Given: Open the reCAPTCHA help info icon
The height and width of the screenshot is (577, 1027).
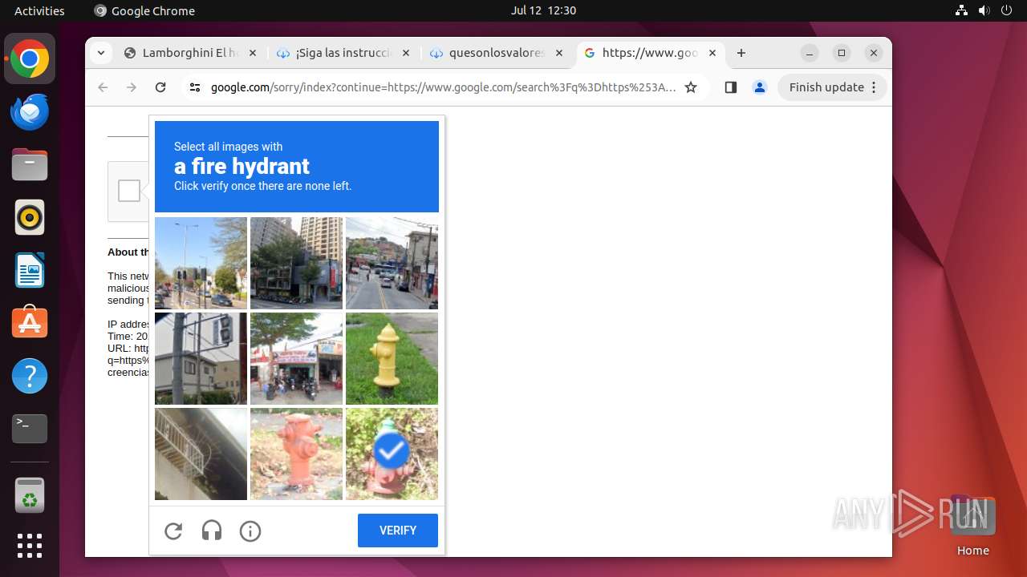Looking at the screenshot, I should (x=250, y=531).
